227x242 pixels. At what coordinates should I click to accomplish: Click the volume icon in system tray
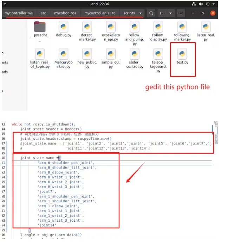coord(201,4)
